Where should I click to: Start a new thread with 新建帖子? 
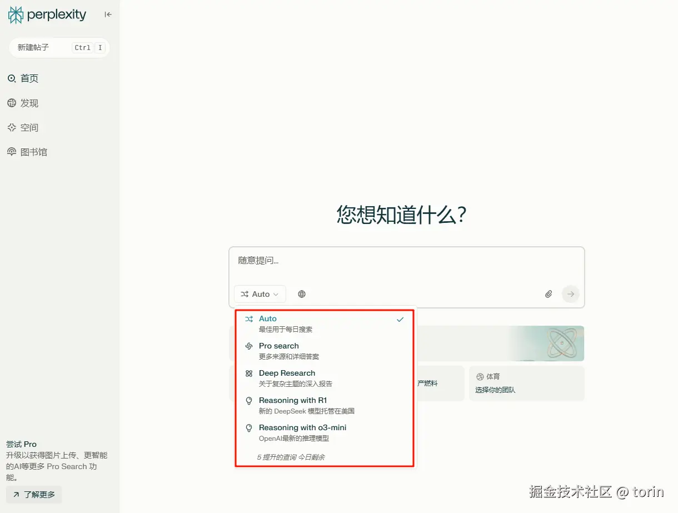tap(59, 48)
